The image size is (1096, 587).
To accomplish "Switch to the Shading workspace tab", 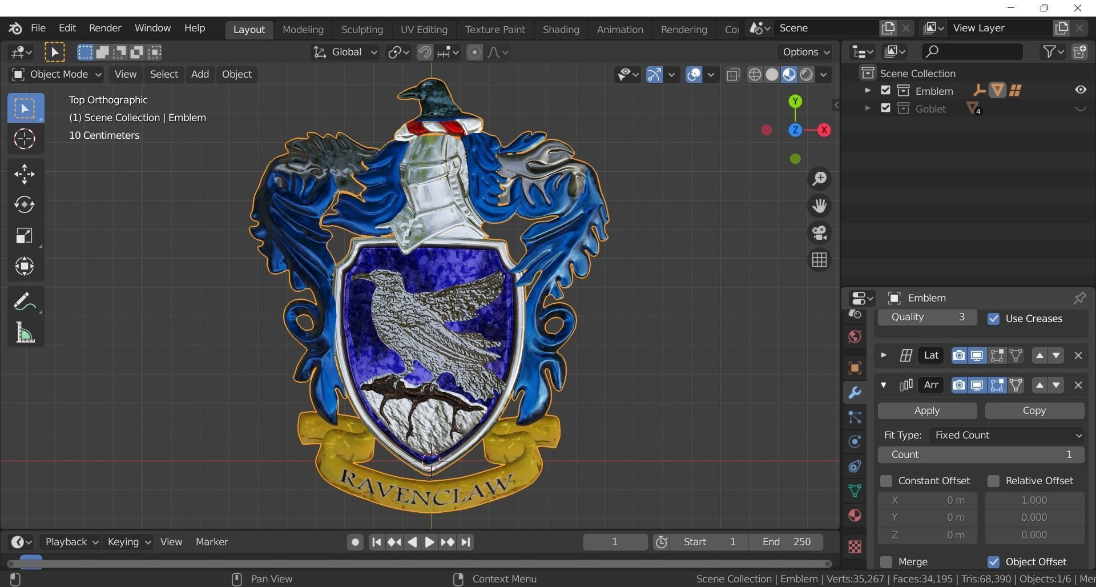I will 561,29.
